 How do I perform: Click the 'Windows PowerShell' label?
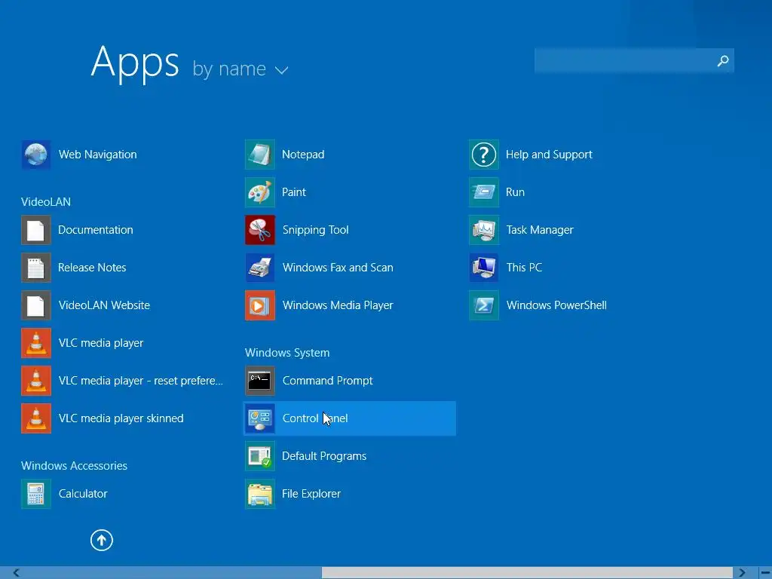click(556, 305)
